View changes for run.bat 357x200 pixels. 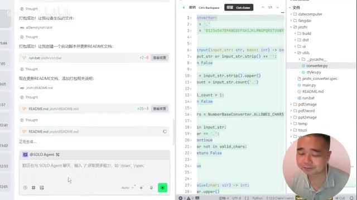pos(160,58)
